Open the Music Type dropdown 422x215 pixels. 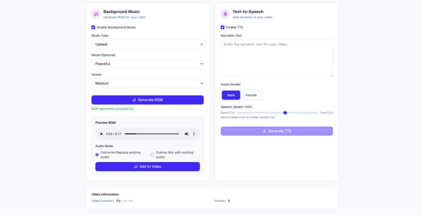(148, 44)
